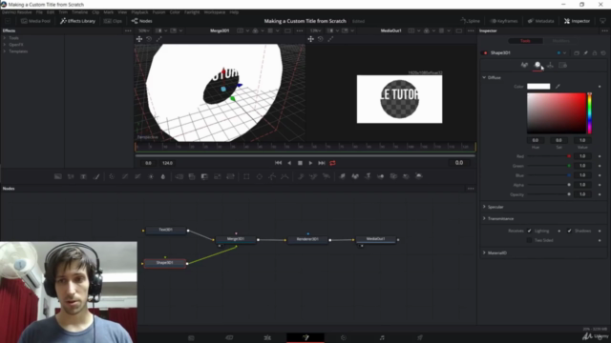611x343 pixels.
Task: Add a Rectangle mask from the toolbar
Action: tap(246, 176)
